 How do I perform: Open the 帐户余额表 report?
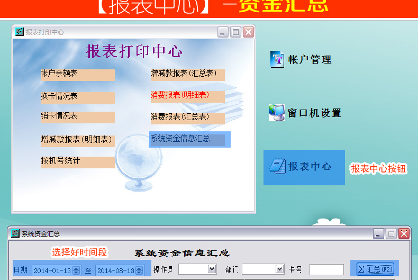(x=77, y=74)
